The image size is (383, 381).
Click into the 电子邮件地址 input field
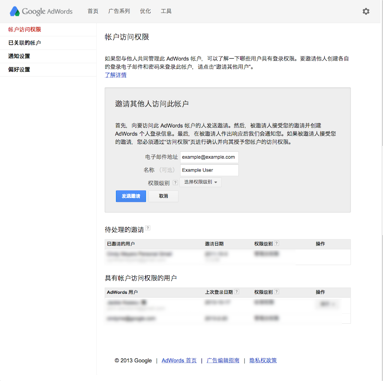pos(209,157)
